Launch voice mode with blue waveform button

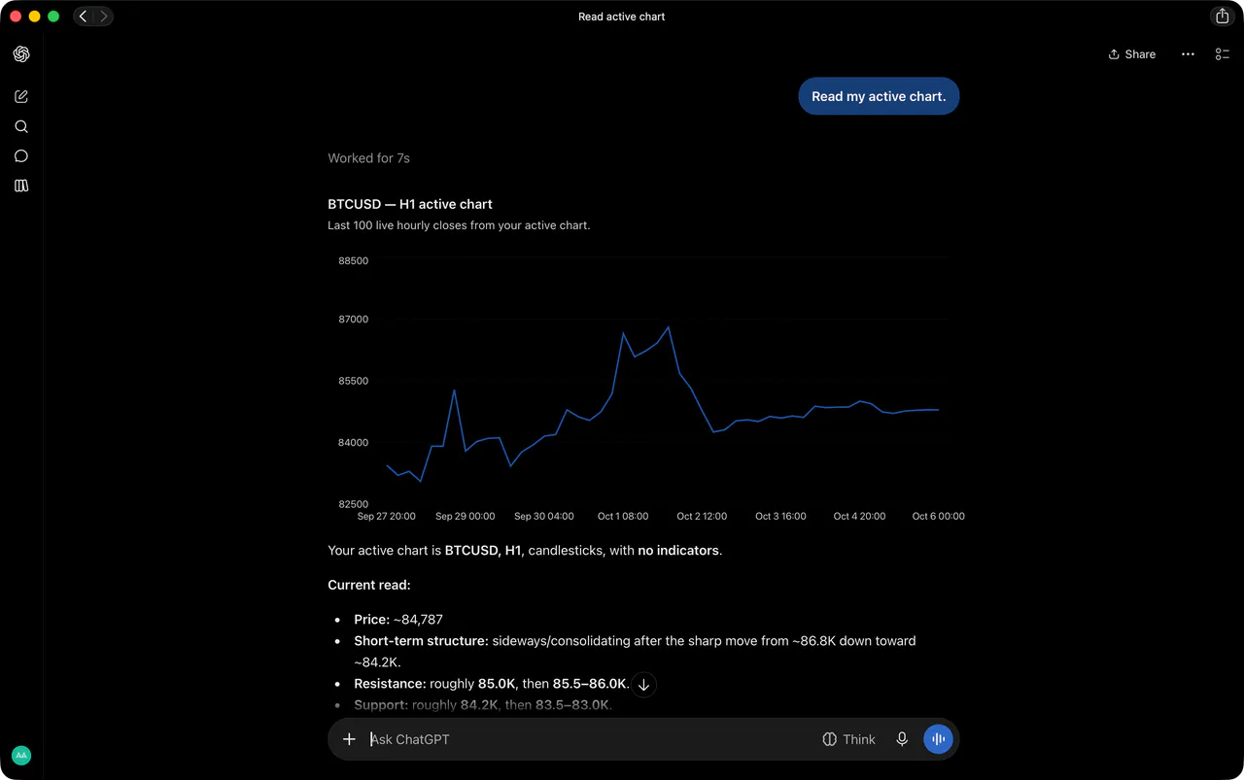point(938,739)
